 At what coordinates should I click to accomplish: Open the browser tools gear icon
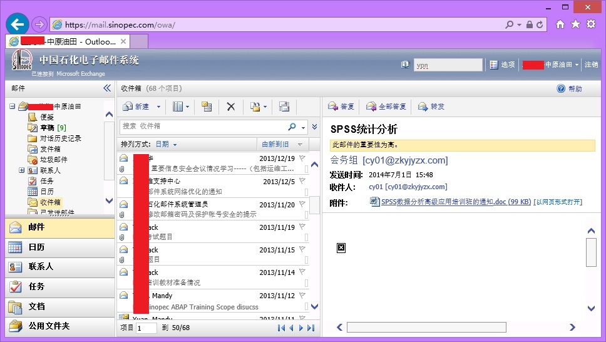[591, 24]
